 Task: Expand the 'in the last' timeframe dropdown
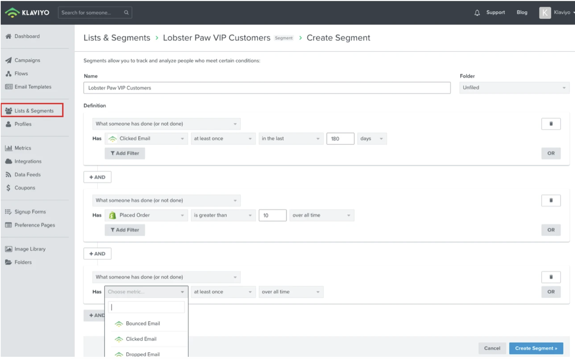tap(290, 139)
